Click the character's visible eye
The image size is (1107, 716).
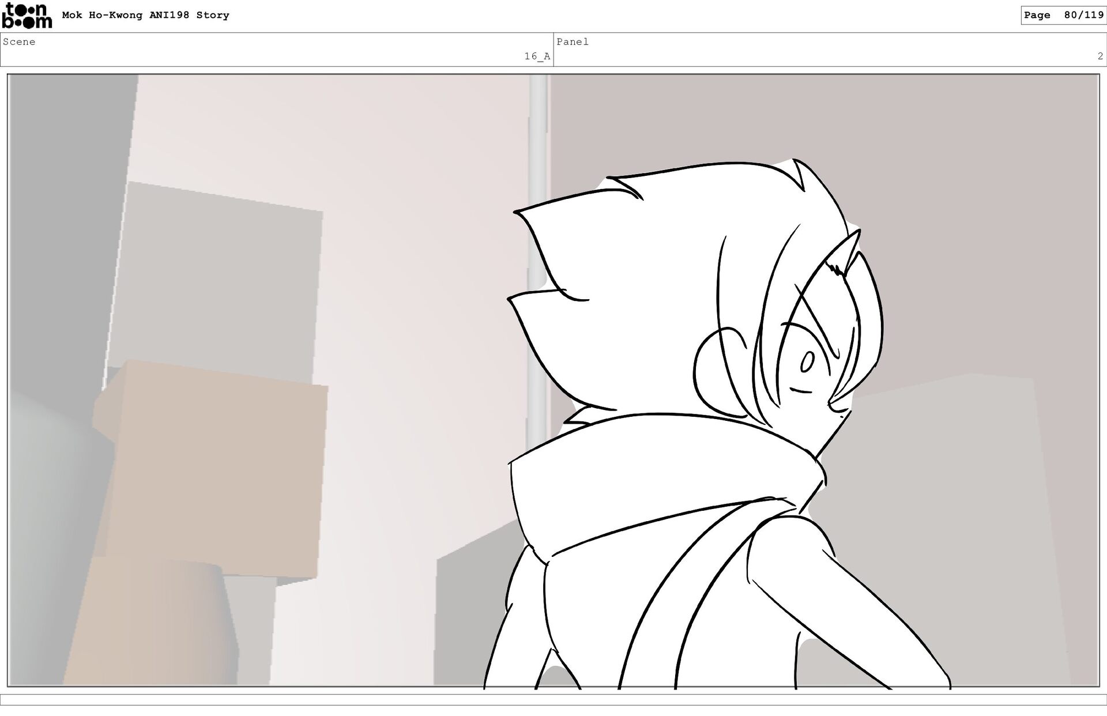coord(807,361)
